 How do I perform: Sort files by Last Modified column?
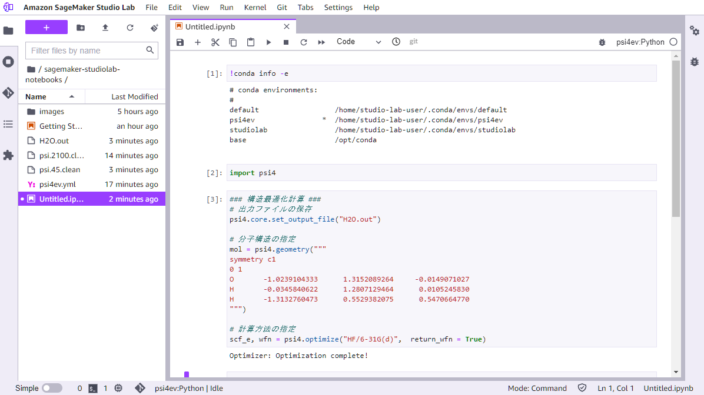point(125,97)
